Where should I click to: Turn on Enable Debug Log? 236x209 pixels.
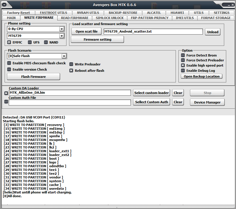[x=183, y=70]
